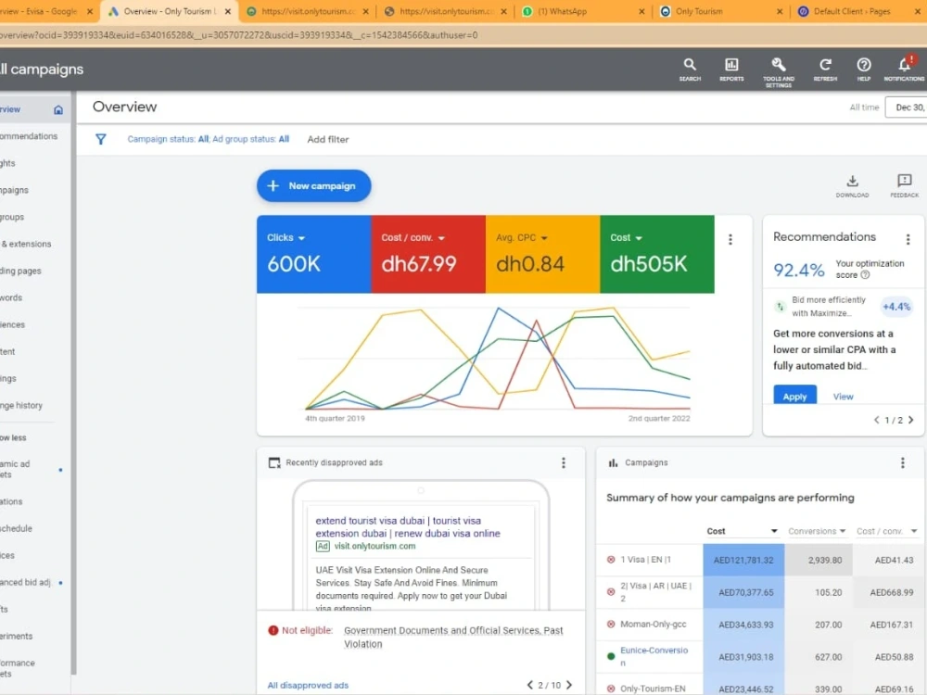
Task: Open the metrics chart three-dot menu
Action: 730,239
